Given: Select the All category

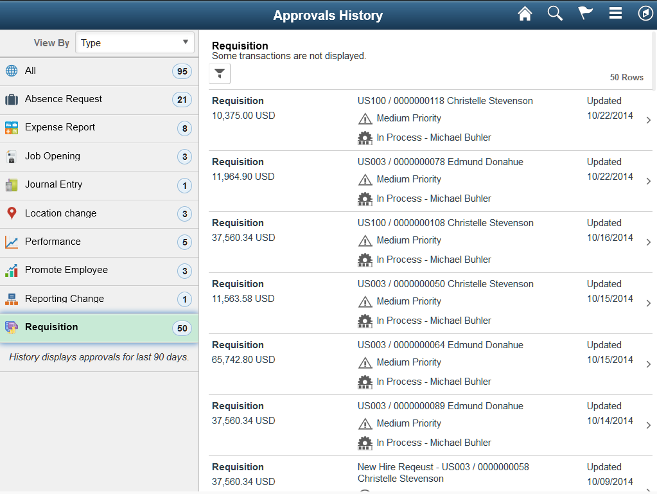Looking at the screenshot, I should pyautogui.click(x=100, y=71).
